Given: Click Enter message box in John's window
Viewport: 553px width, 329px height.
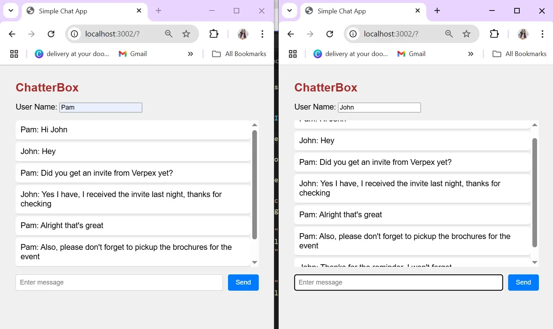Looking at the screenshot, I should tap(398, 282).
